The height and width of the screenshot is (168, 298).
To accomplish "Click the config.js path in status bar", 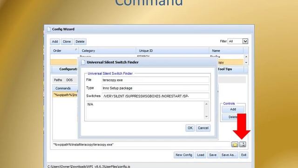I will (x=89, y=166).
